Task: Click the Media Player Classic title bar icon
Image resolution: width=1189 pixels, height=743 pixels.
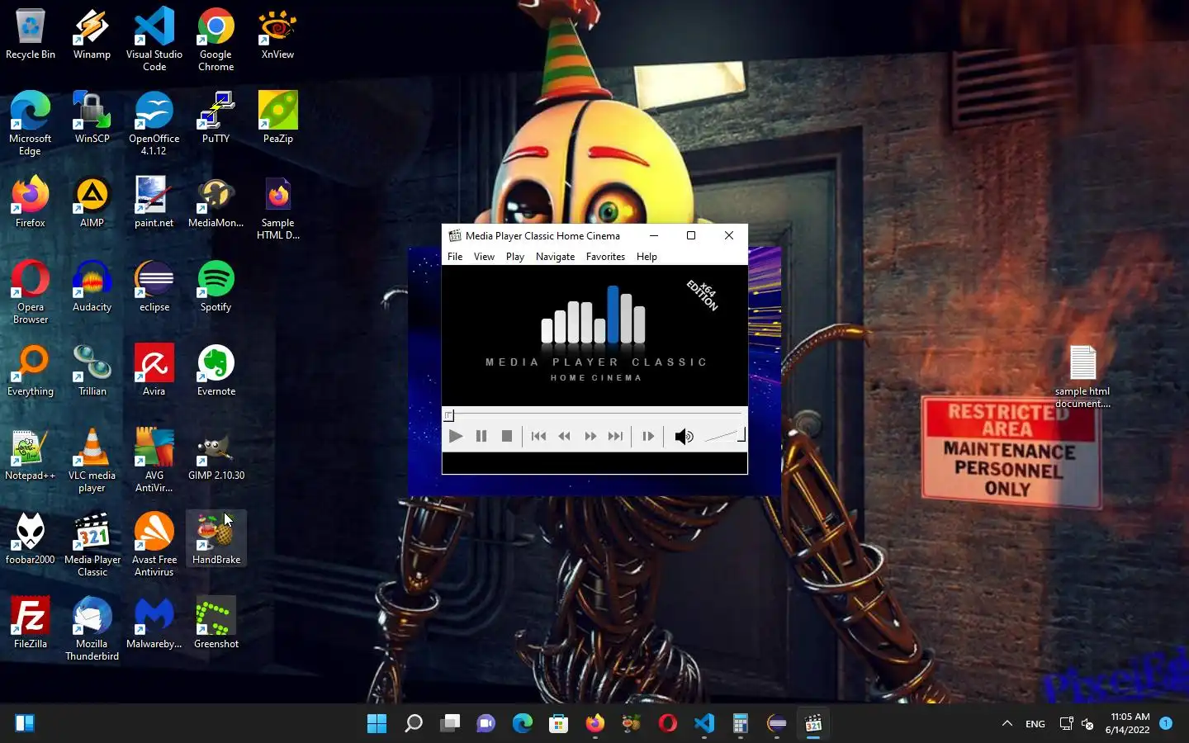Action: (x=455, y=235)
